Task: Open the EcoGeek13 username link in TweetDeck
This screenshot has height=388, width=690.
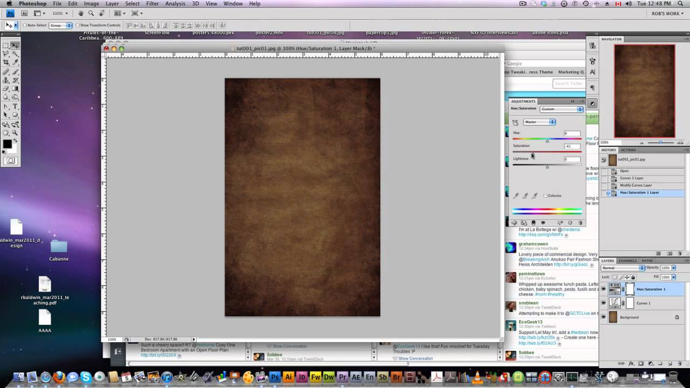Action: click(x=530, y=322)
